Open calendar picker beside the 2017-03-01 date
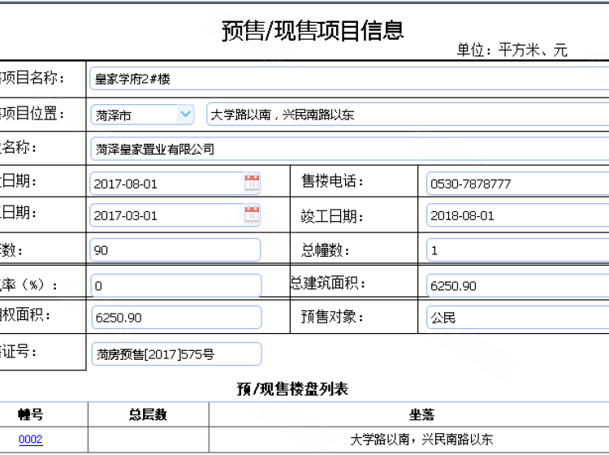 tap(252, 215)
